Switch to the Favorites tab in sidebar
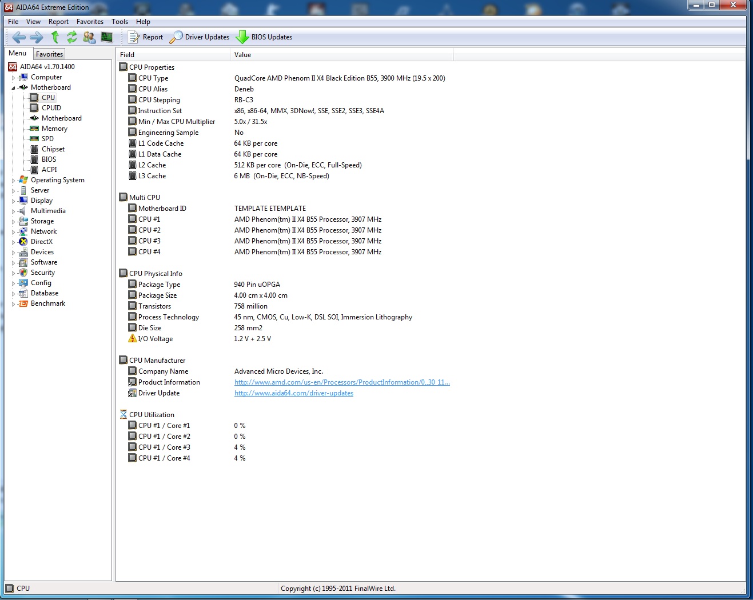Viewport: 753px width, 600px height. click(x=49, y=54)
